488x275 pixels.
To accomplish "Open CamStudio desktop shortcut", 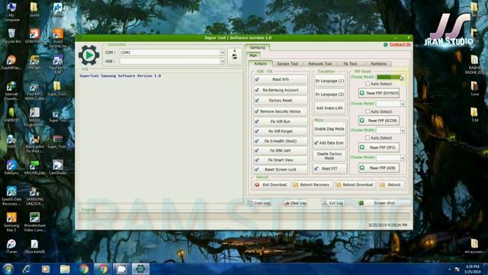I will click(x=58, y=167).
